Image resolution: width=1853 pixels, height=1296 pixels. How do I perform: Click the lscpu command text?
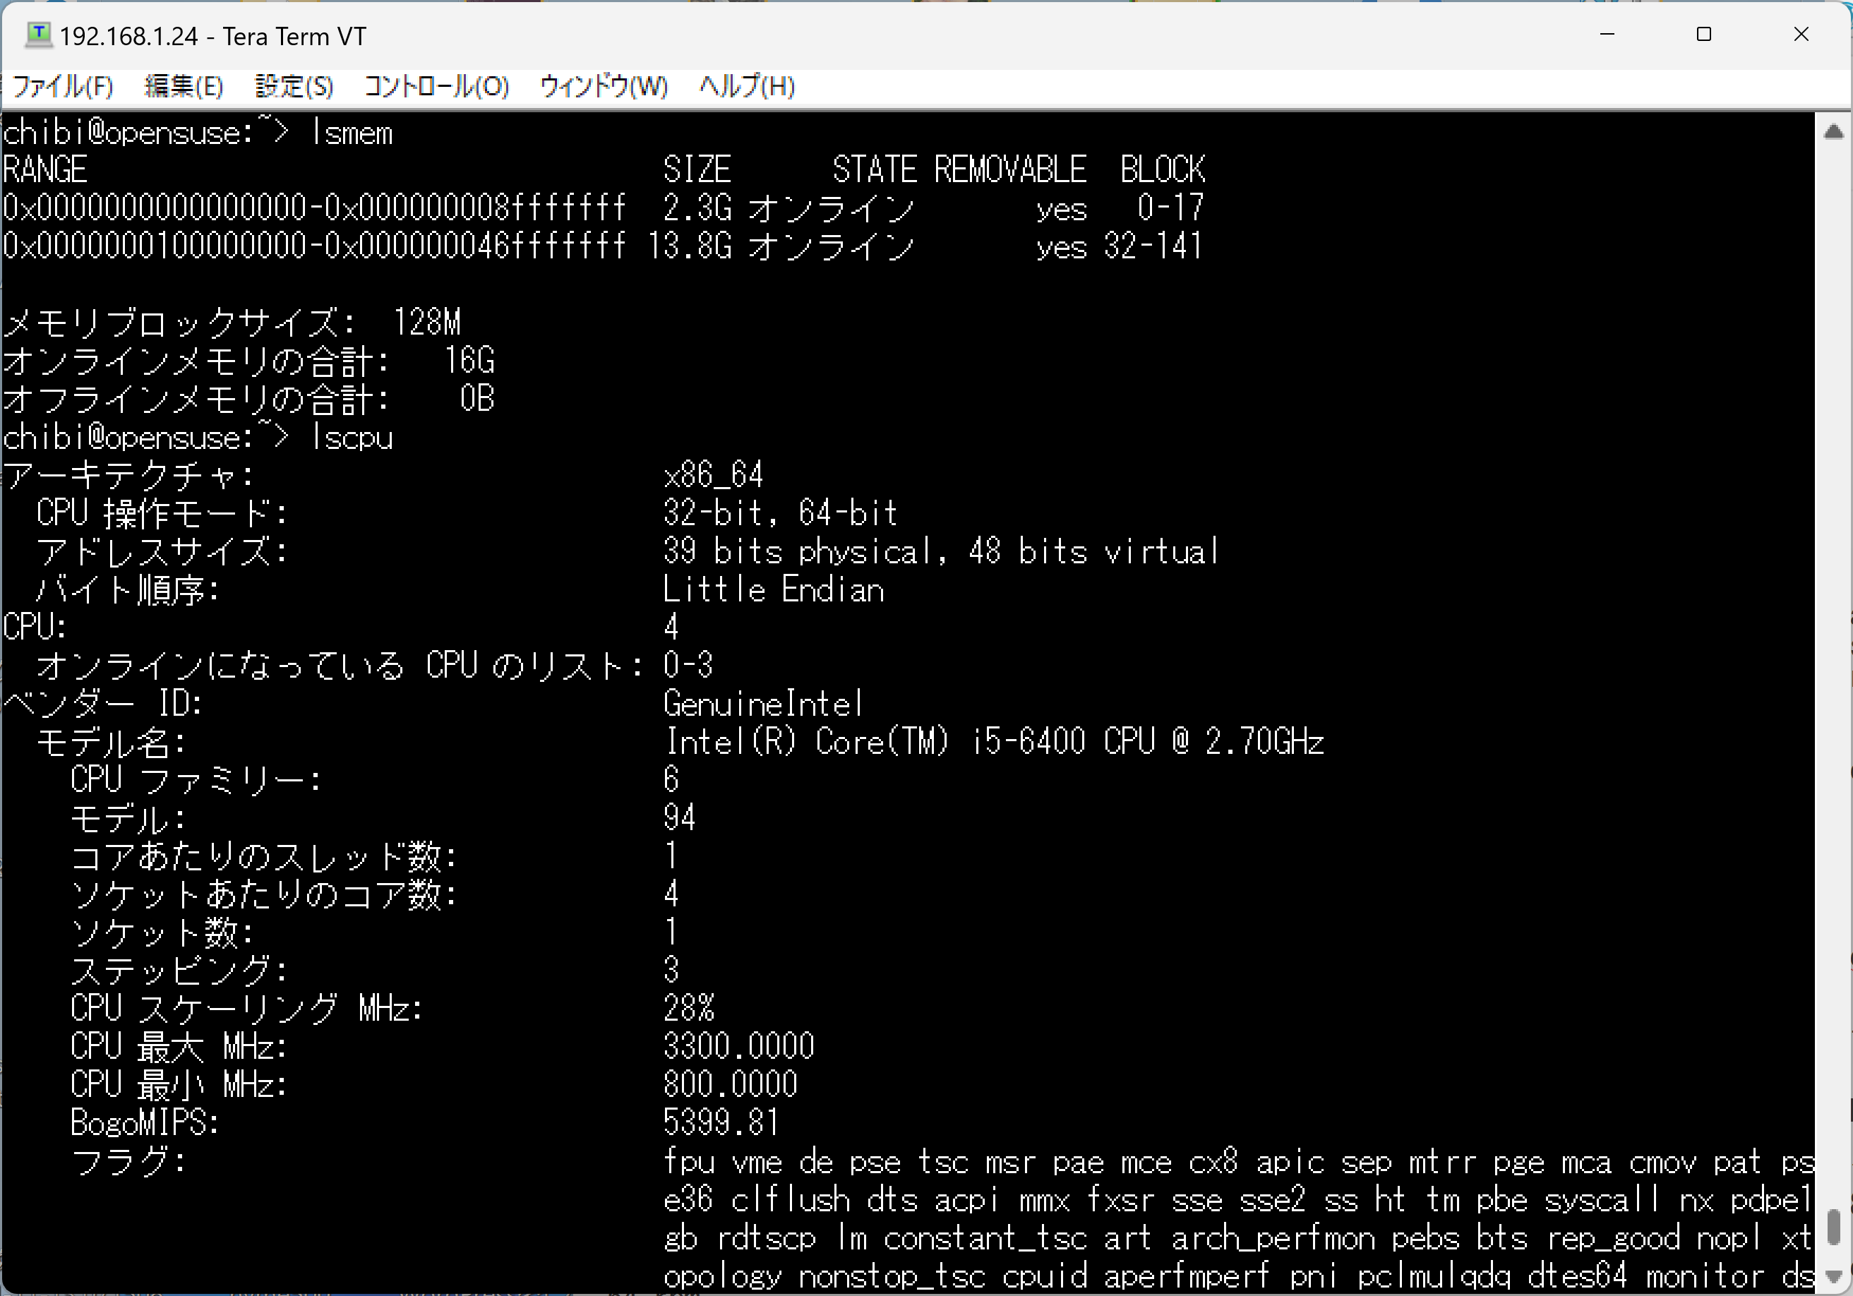click(352, 438)
